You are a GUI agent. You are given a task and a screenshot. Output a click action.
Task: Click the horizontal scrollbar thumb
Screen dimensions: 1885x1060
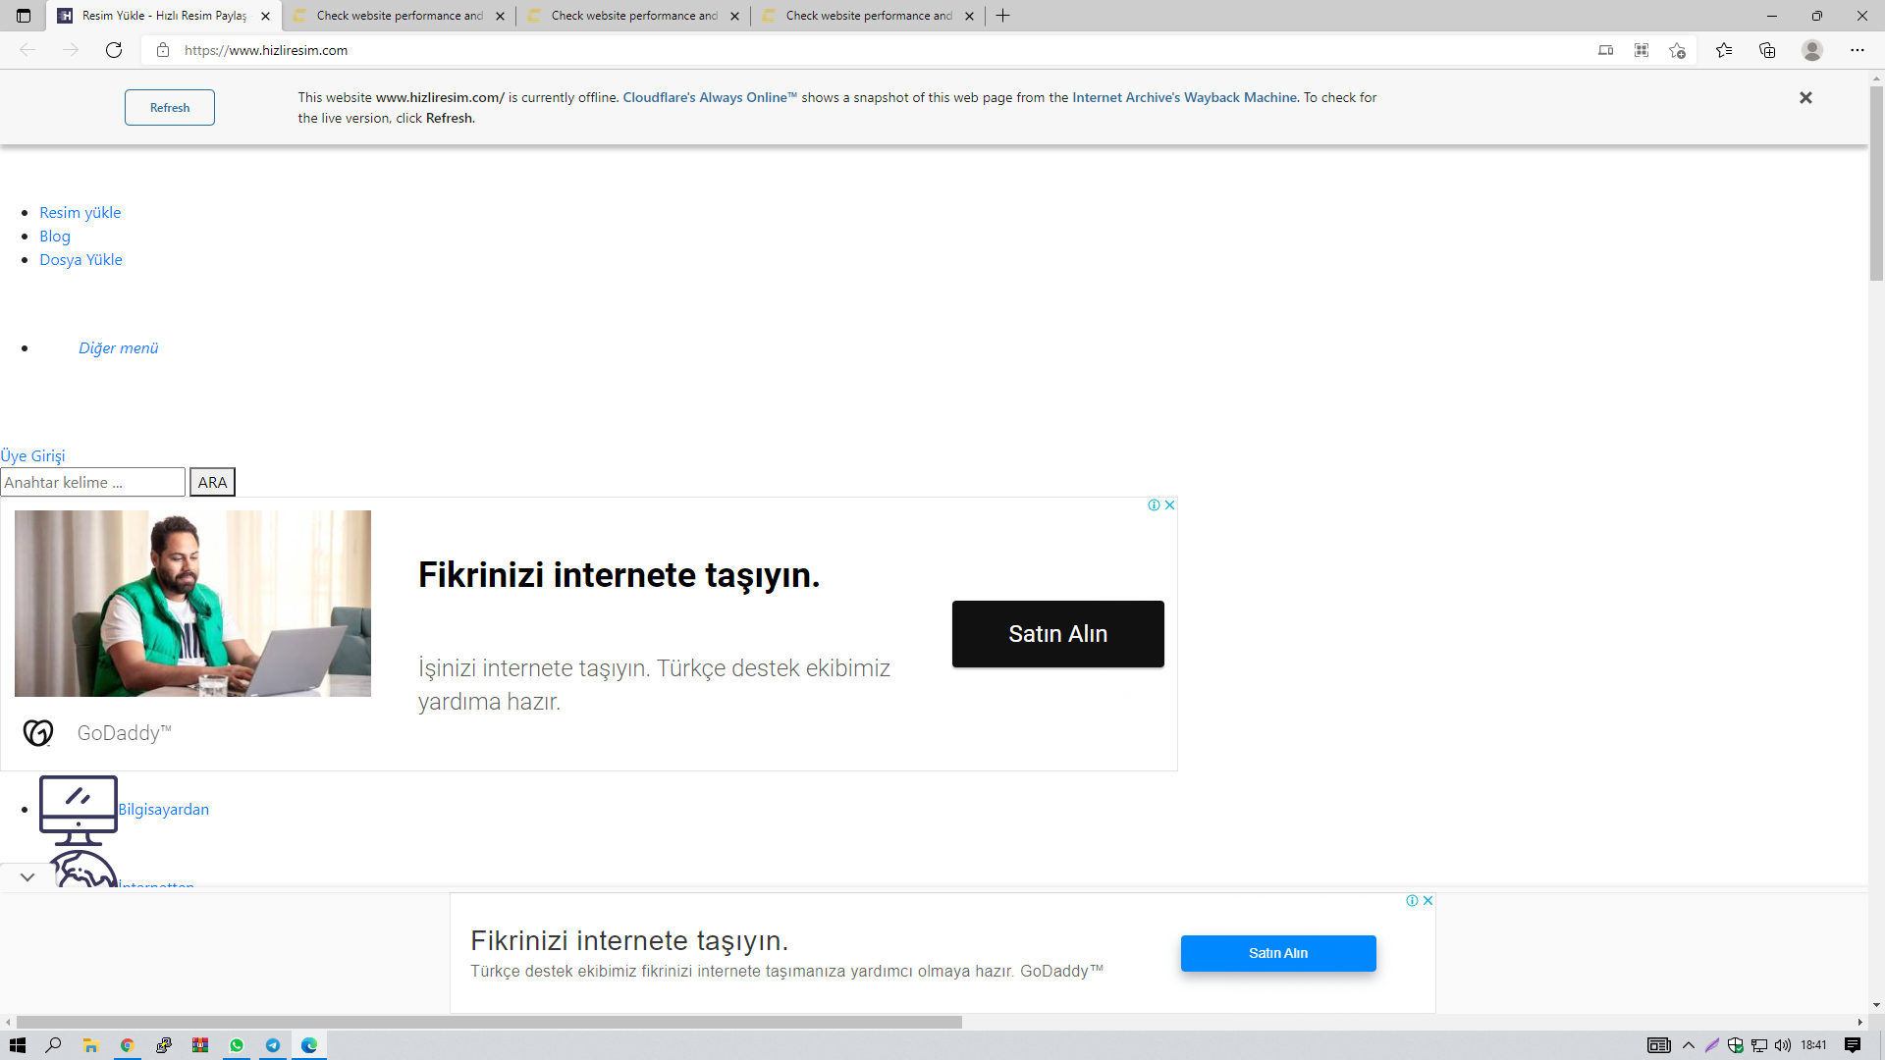click(x=489, y=1022)
